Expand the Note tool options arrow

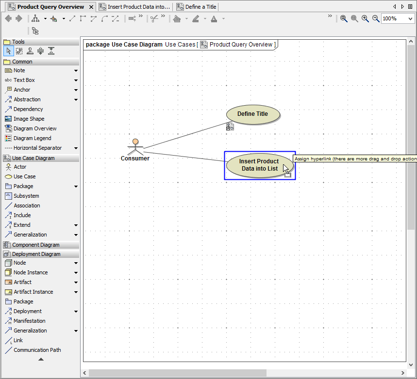click(76, 71)
